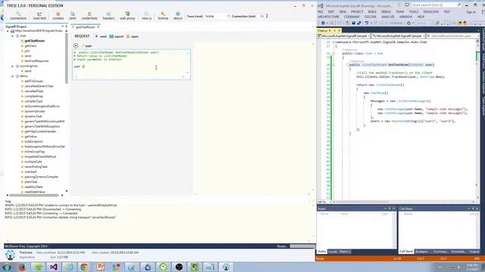
Task: Open Visual Studio WINDOW menu
Action: [x=405, y=17]
